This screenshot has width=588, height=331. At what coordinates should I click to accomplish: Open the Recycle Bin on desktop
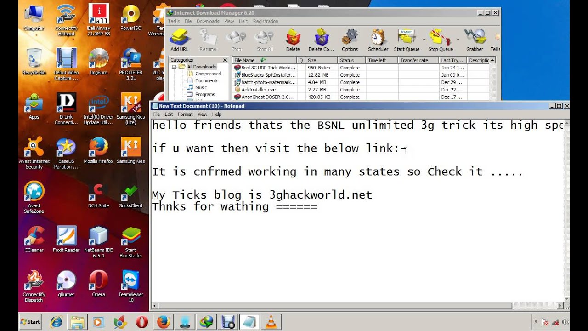tap(34, 62)
